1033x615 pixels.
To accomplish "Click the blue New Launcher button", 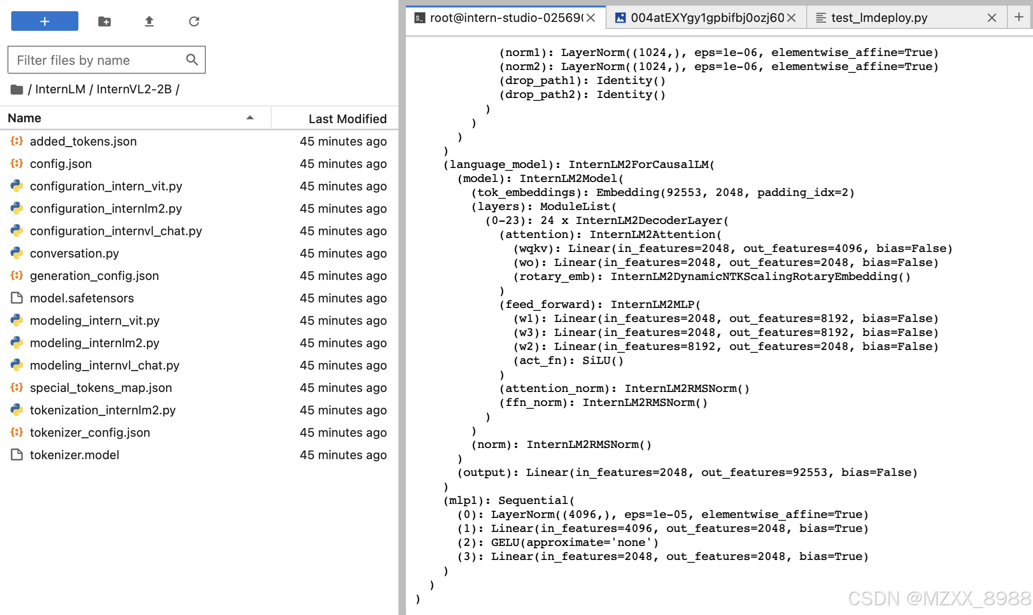I will [x=44, y=21].
